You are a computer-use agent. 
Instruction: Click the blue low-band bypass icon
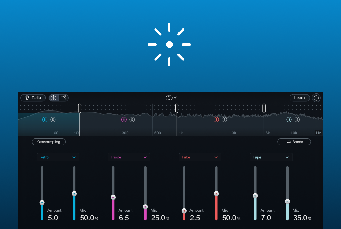coord(45,120)
